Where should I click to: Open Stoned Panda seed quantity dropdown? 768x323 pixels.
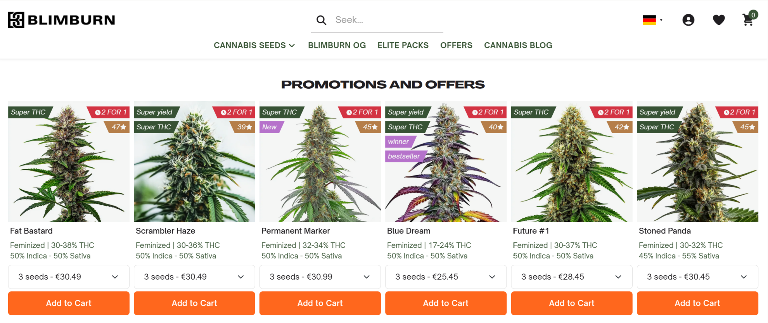point(697,277)
